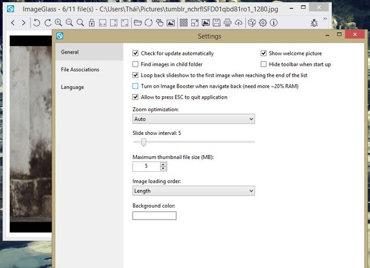This screenshot has width=370, height=268.
Task: Enable Find images in child folder
Action: pyautogui.click(x=136, y=64)
